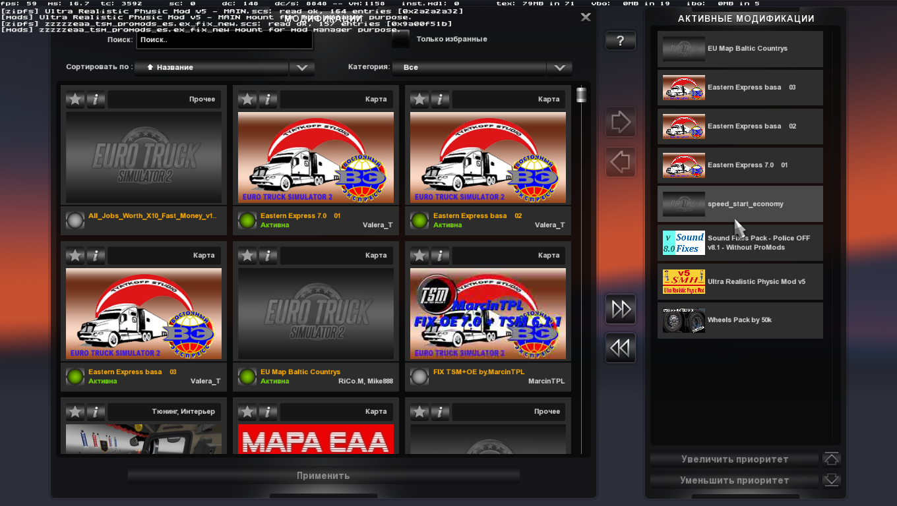Enable the Только избранные checkbox
Screen dimensions: 897x506
(x=400, y=40)
